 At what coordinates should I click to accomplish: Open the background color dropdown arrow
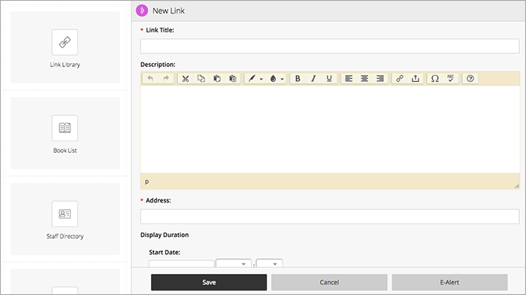[x=282, y=79]
